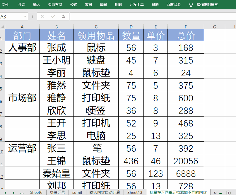
Task: Open the 公式 ribbon tab
Action: point(73,5)
